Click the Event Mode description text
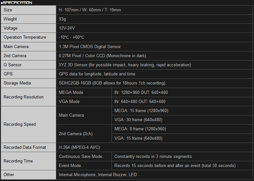The image size is (254, 181). [x=175, y=165]
